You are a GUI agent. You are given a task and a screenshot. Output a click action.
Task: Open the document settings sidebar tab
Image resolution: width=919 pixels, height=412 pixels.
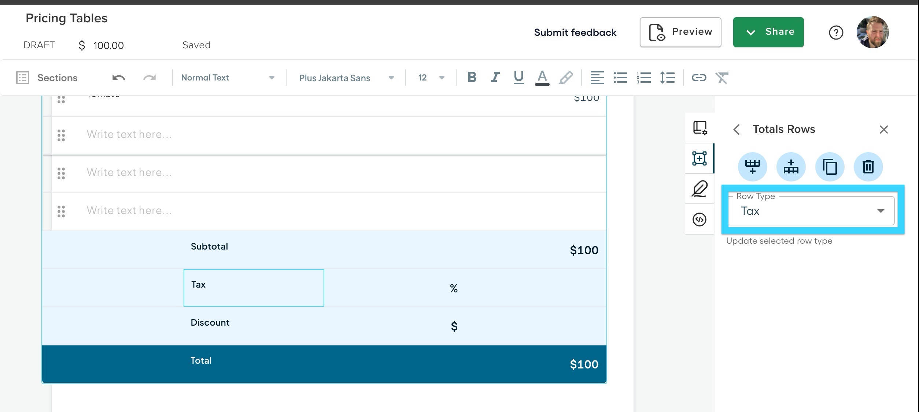click(x=700, y=128)
